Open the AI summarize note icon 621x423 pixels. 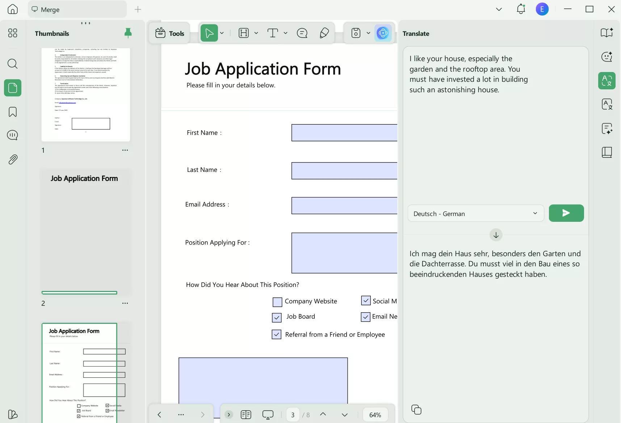click(x=607, y=128)
